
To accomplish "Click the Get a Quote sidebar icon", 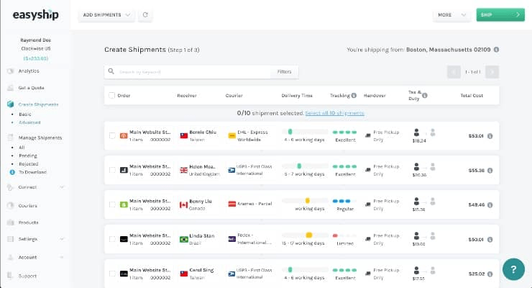I will (x=11, y=88).
